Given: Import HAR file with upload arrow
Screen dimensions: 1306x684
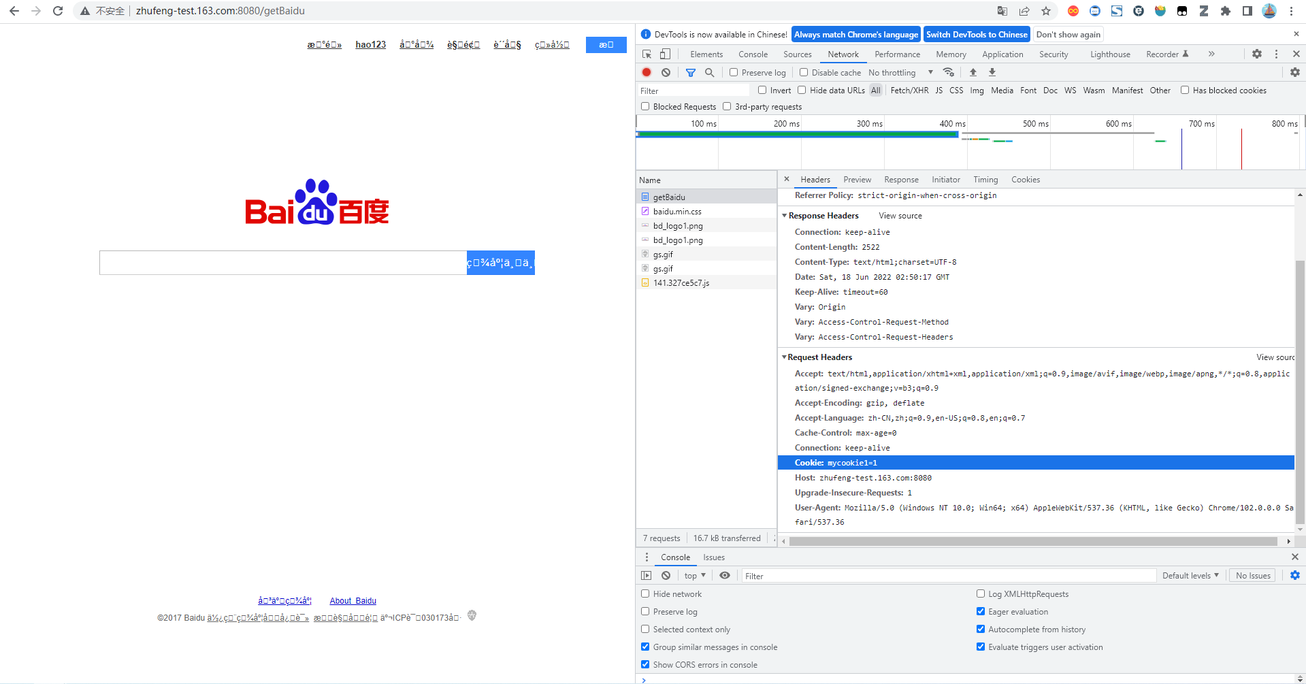Looking at the screenshot, I should coord(973,72).
